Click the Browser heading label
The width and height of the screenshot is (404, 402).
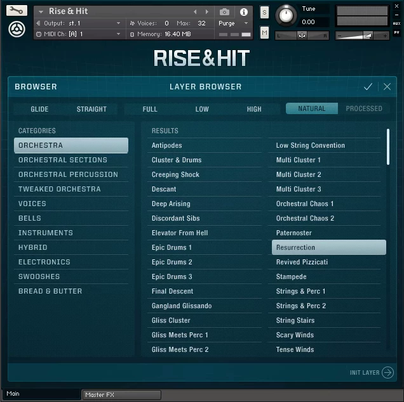coord(36,87)
